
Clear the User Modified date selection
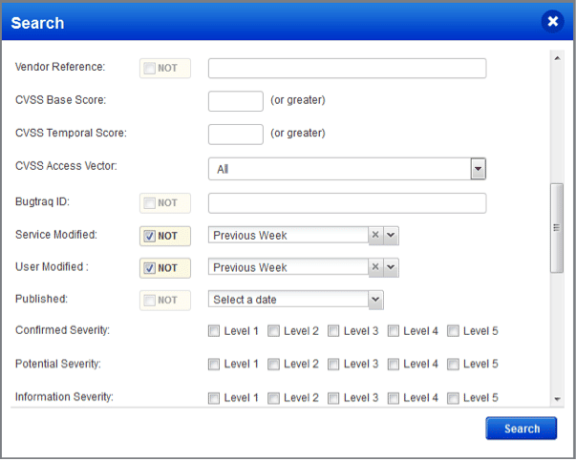point(375,267)
